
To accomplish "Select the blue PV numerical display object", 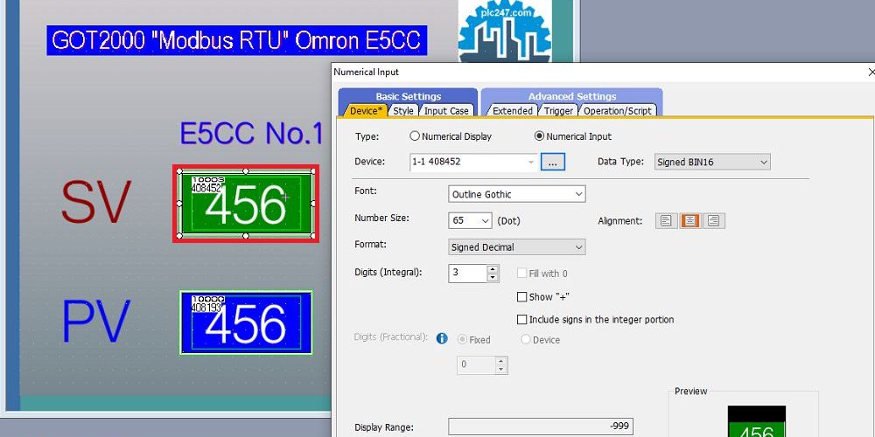I will 246,323.
